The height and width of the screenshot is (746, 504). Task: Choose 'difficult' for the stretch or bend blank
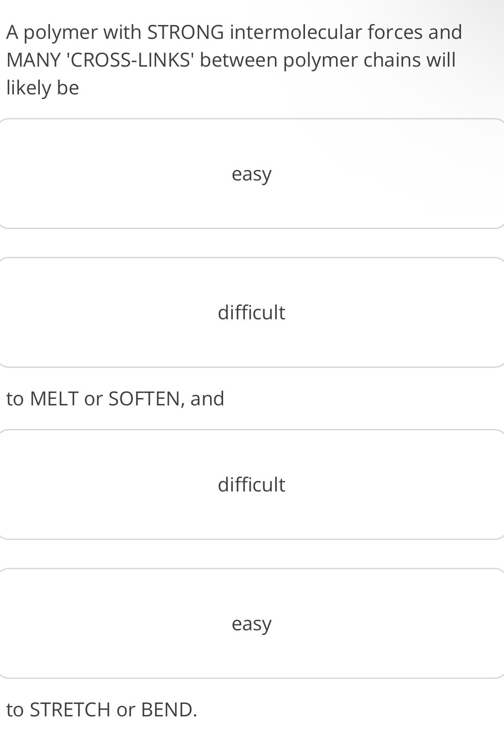click(251, 485)
